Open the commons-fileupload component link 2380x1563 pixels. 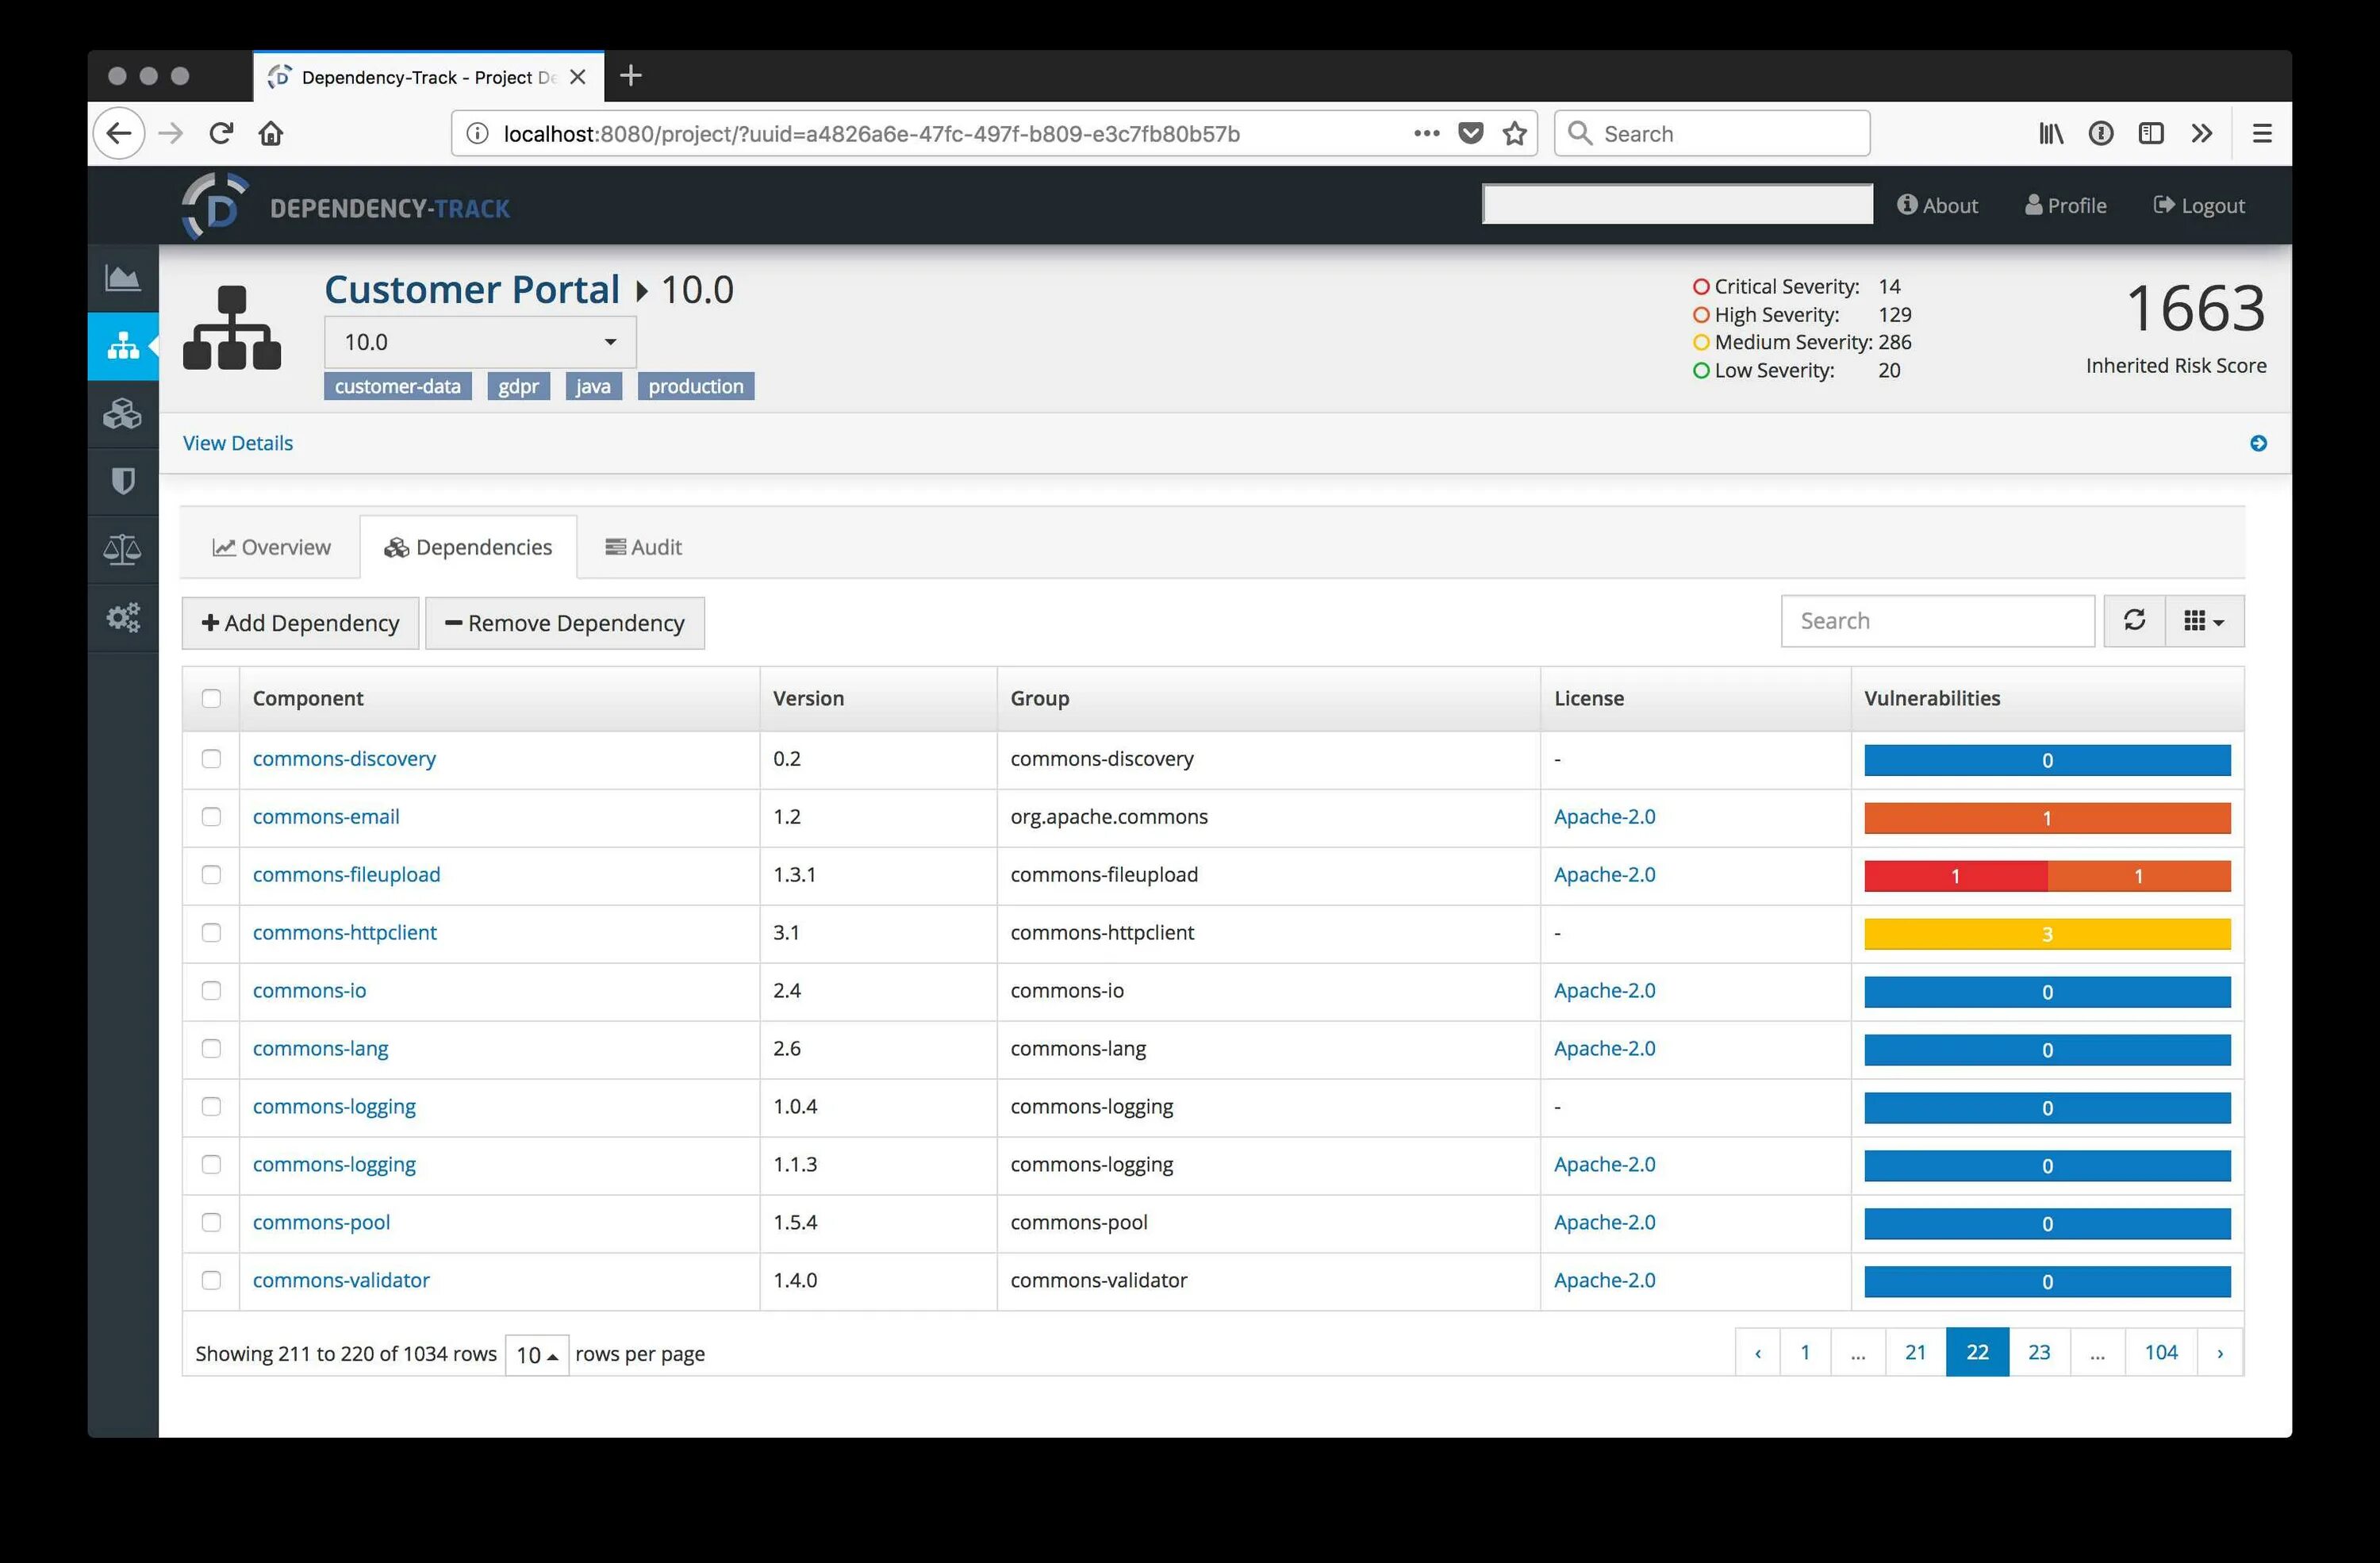coord(346,875)
